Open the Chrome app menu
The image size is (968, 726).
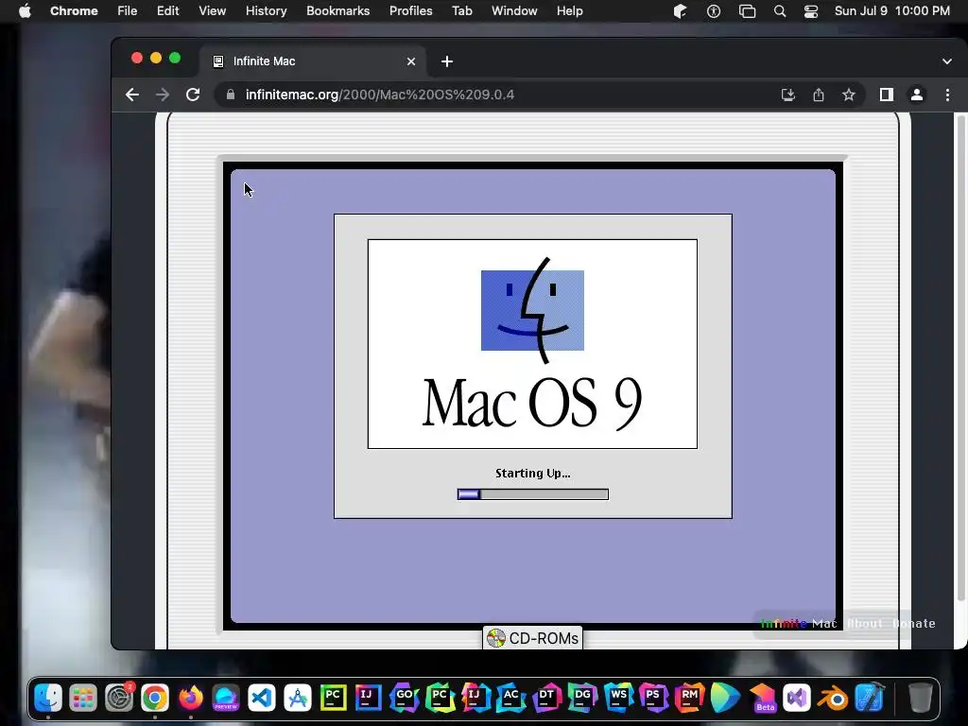(74, 11)
